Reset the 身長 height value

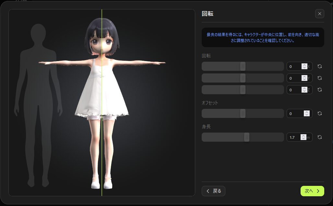(x=319, y=137)
